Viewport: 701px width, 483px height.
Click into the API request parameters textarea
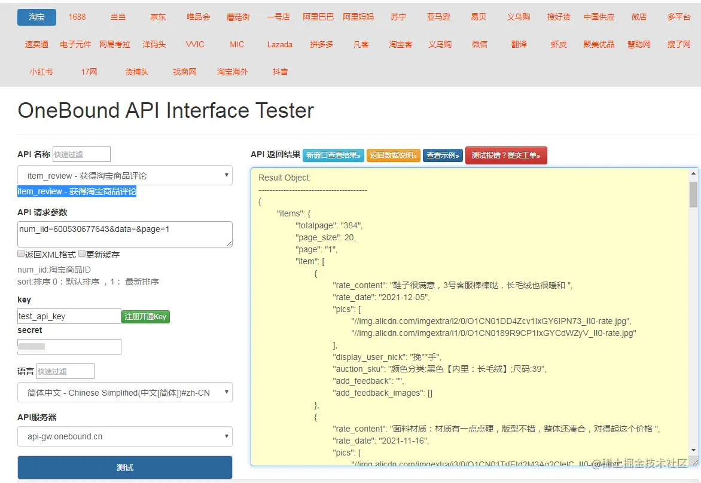tap(125, 234)
